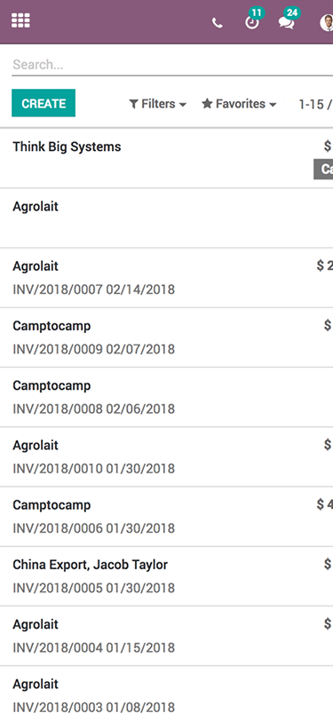Open Agrolait invoice INV/2018/0004

[x=167, y=636]
